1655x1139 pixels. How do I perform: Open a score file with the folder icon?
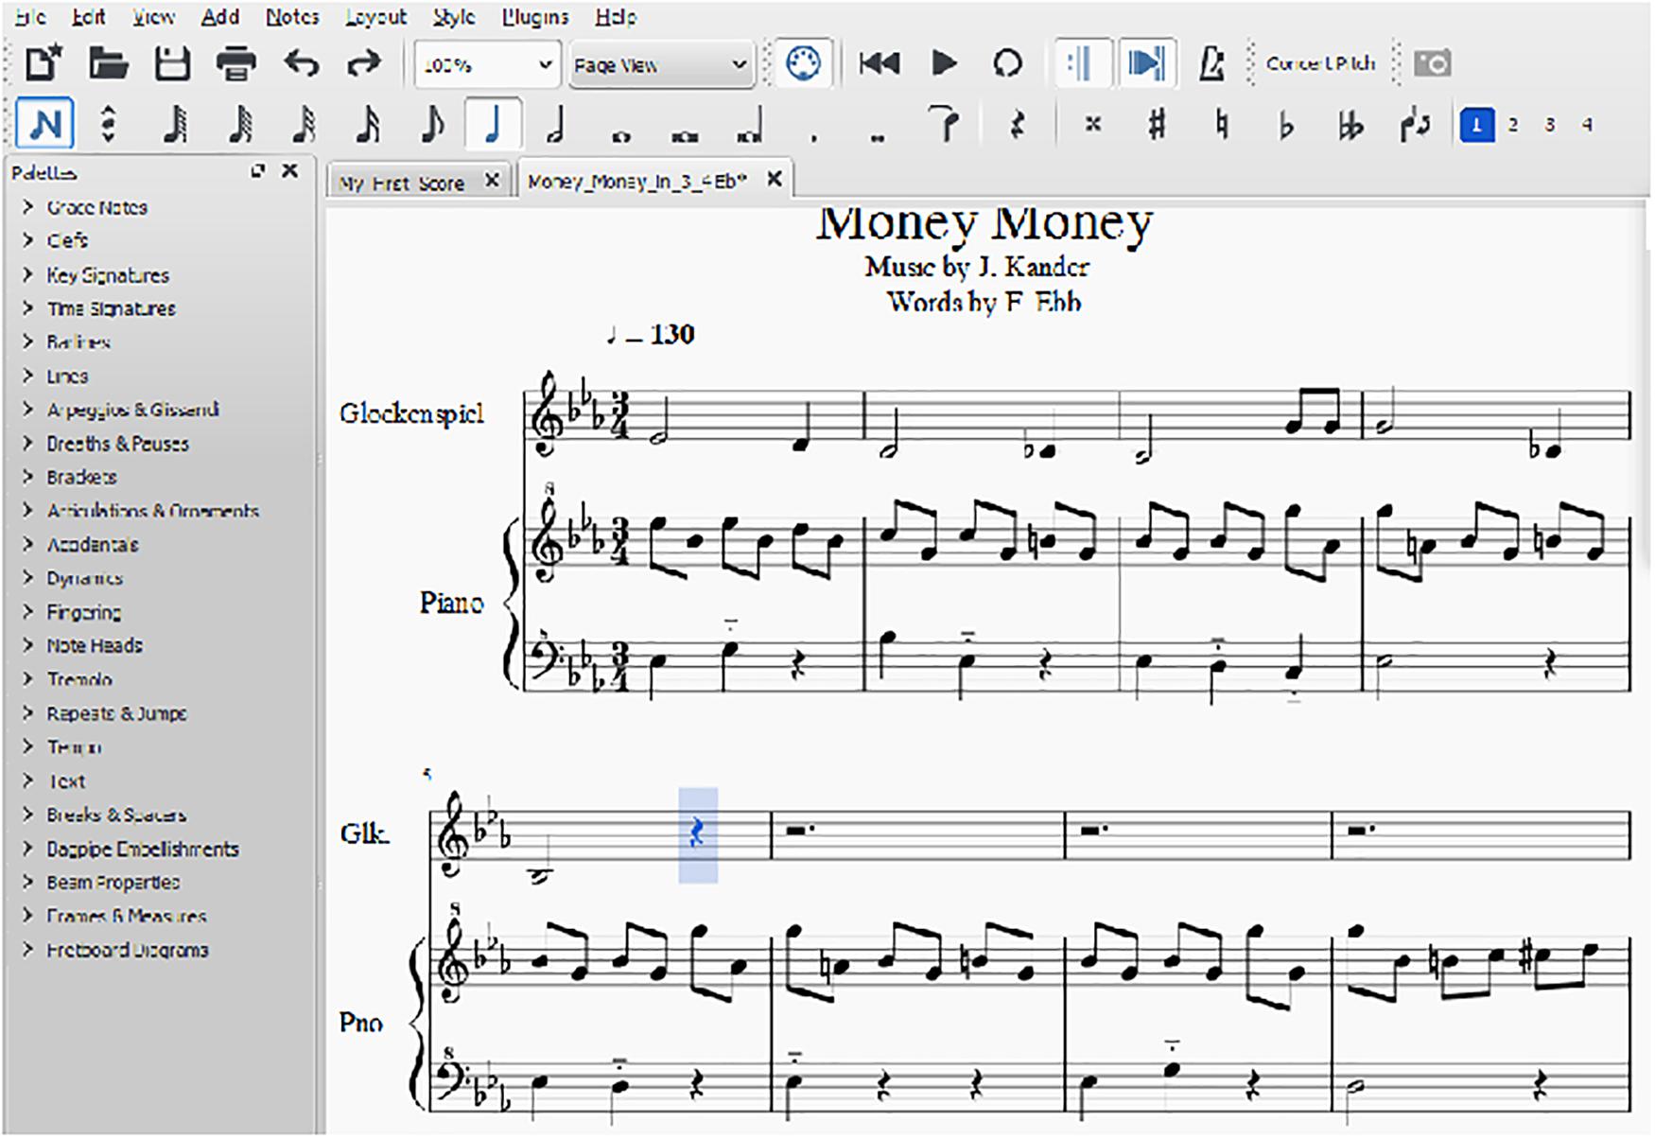coord(109,63)
